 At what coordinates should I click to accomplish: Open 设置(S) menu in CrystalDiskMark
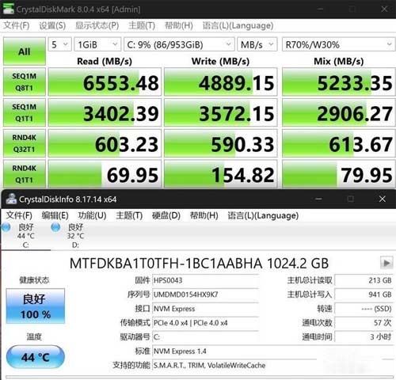[52, 25]
